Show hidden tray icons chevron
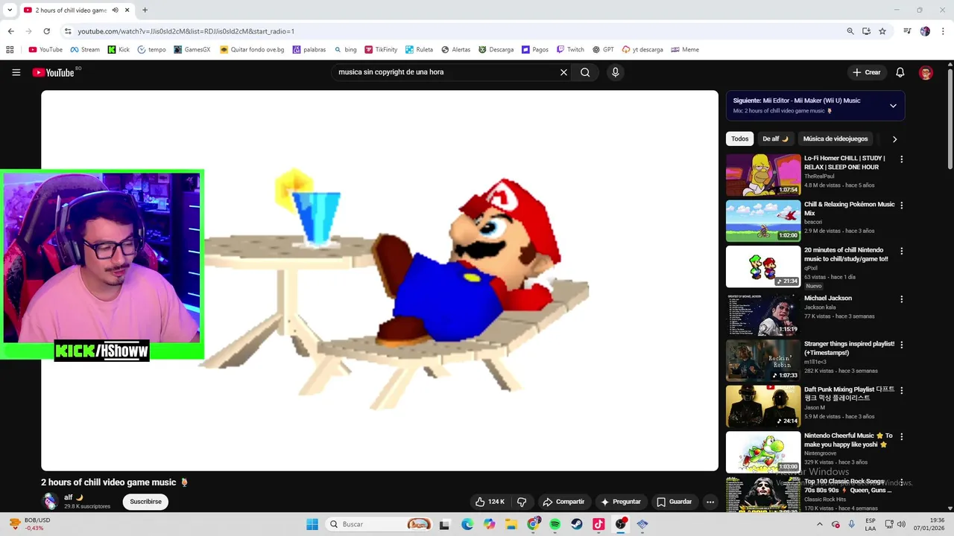 (x=820, y=524)
